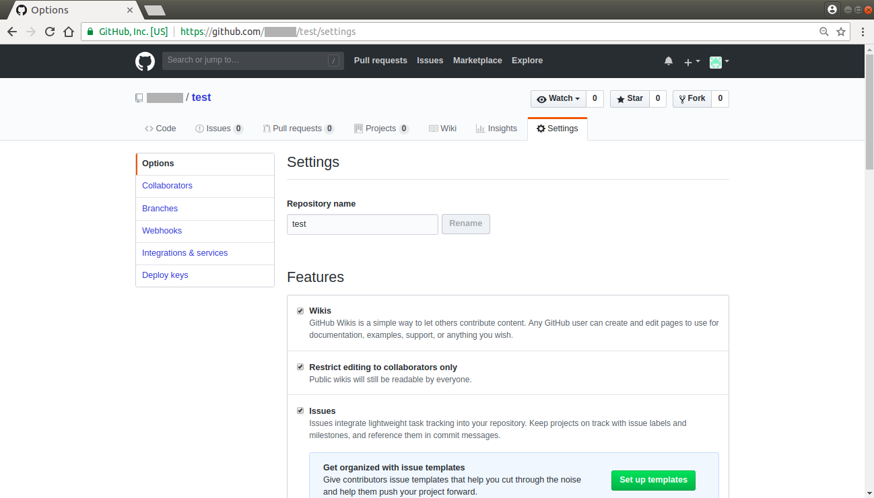Open the plus create-new dropdown

tap(692, 62)
